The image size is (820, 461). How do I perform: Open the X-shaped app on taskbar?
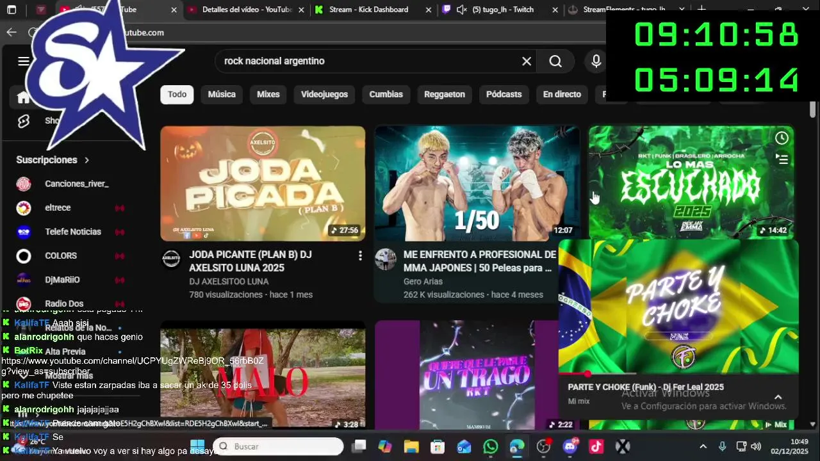click(x=623, y=446)
